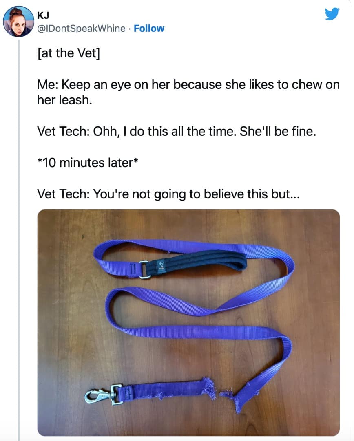Select the "Me: Keep an eye on her" line

coord(188,84)
